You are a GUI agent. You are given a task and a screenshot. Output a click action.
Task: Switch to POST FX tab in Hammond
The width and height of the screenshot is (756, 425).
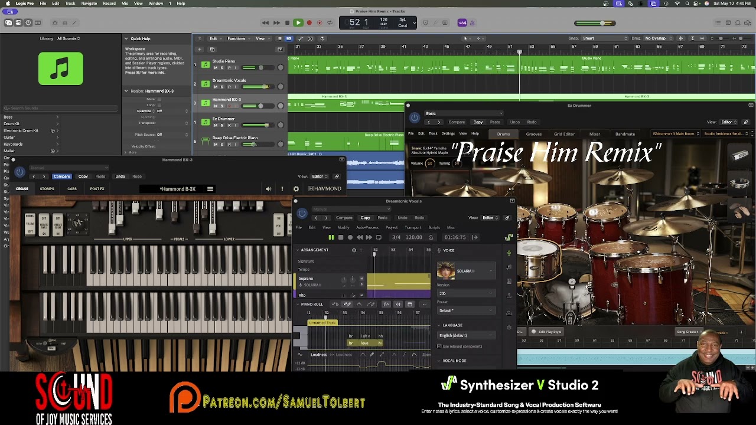click(97, 189)
